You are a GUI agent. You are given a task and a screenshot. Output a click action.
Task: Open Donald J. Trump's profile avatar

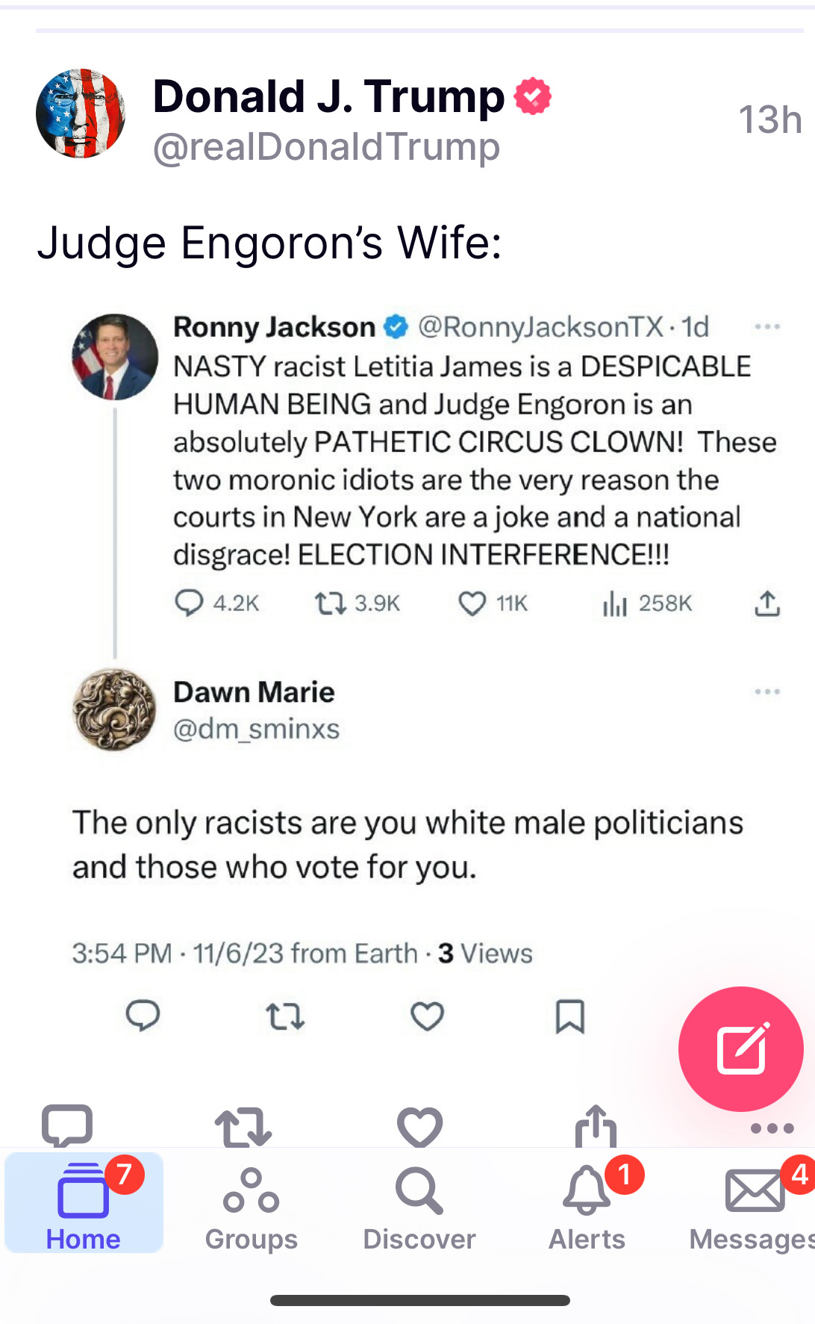(x=81, y=114)
